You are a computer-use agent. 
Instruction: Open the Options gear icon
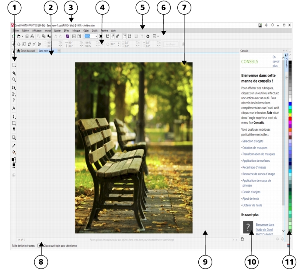[x=148, y=36]
